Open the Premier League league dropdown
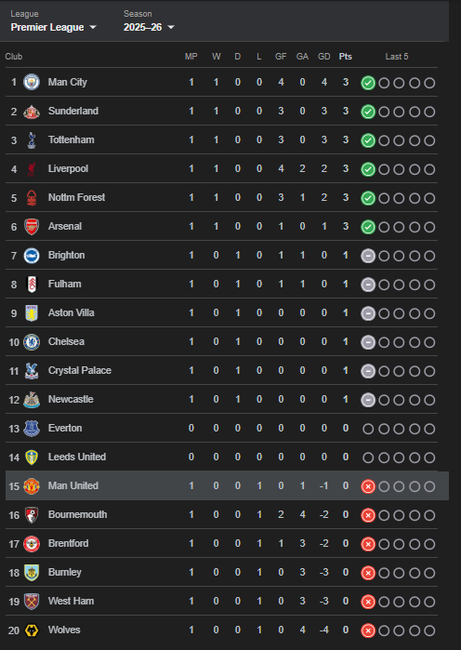The image size is (461, 650). [x=53, y=27]
